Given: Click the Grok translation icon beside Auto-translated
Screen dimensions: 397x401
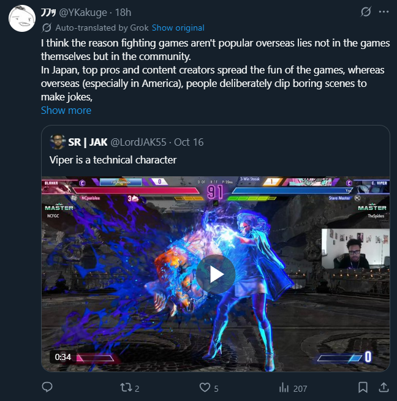Looking at the screenshot, I should point(47,28).
